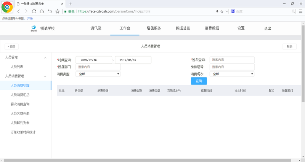Click the undo/restore closed page icon
Viewport: 305px width, 162px height.
tap(50, 11)
